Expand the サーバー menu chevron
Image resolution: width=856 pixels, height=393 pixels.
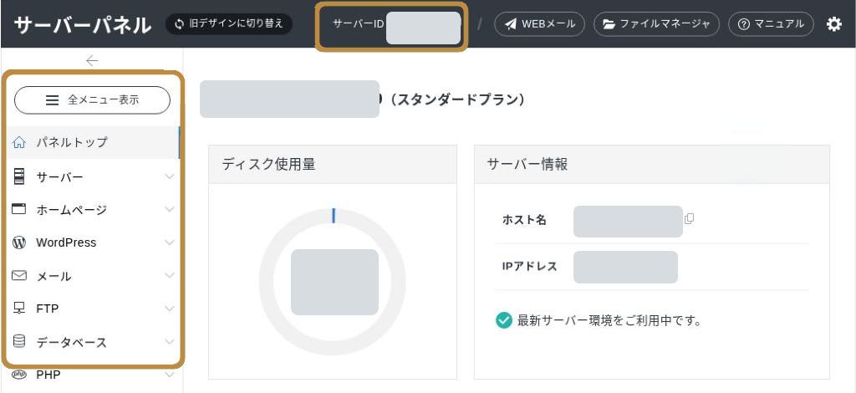(169, 177)
